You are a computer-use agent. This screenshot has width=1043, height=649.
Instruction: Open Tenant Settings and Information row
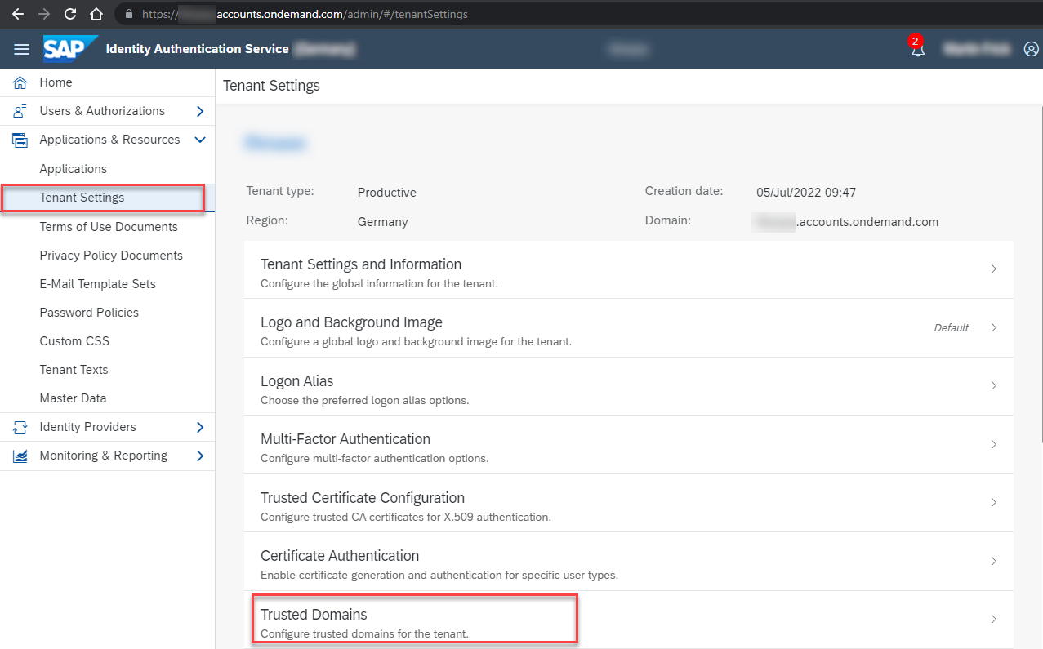tap(629, 269)
